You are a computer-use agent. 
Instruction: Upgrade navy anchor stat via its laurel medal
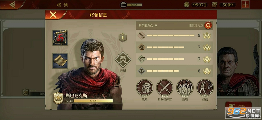click(x=207, y=71)
